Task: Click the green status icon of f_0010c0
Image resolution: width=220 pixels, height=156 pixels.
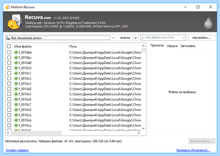Action: pos(16,68)
